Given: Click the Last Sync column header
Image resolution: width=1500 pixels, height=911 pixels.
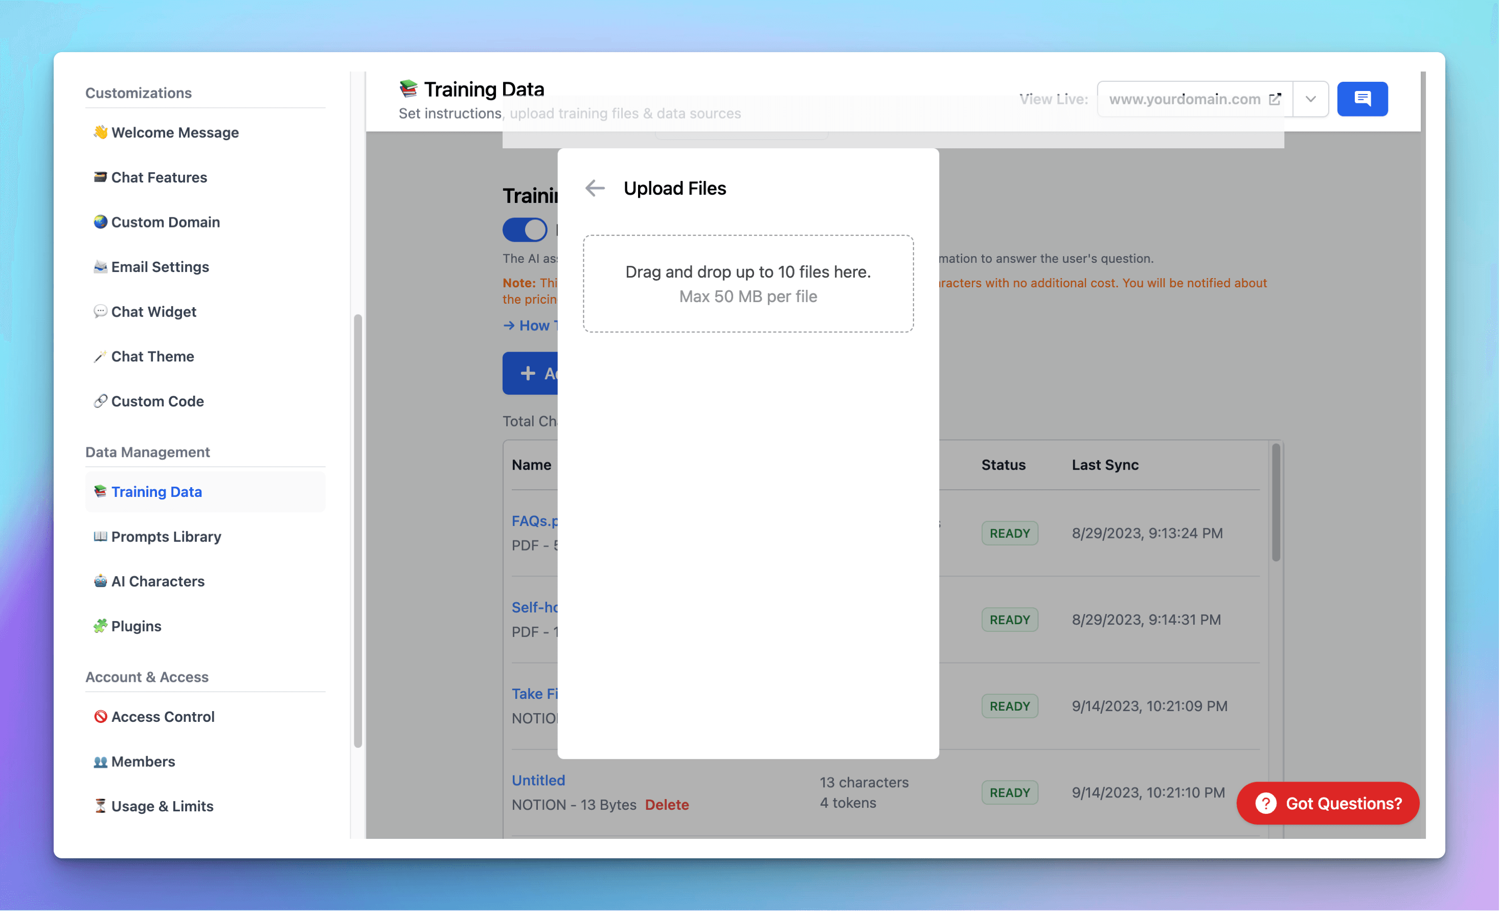Looking at the screenshot, I should (1105, 465).
